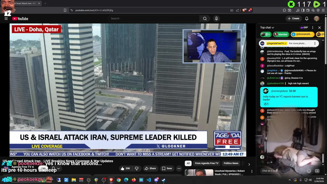
Task: Open options on pinned @AgendaFreeTV message
Action: 315,43
